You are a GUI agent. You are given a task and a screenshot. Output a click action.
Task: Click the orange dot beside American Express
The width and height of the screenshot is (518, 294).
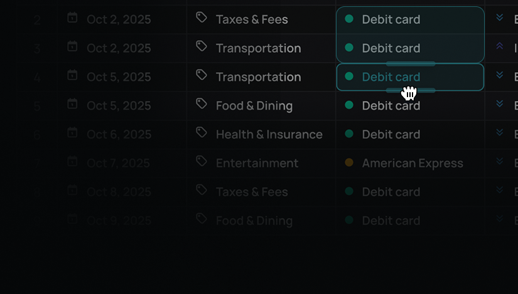349,163
